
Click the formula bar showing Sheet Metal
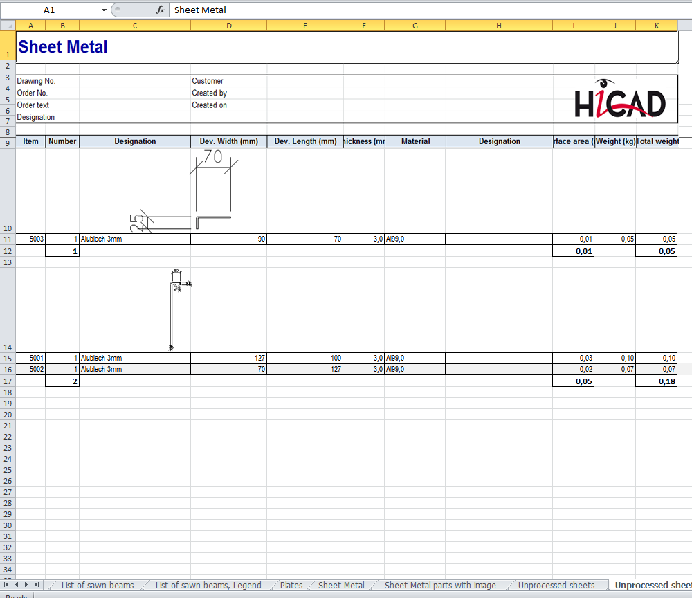pyautogui.click(x=415, y=10)
